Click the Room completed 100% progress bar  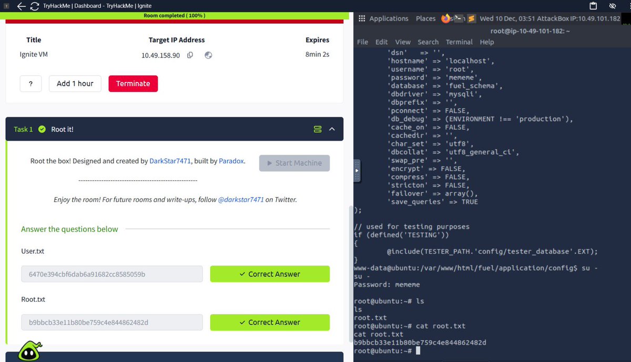click(x=174, y=16)
